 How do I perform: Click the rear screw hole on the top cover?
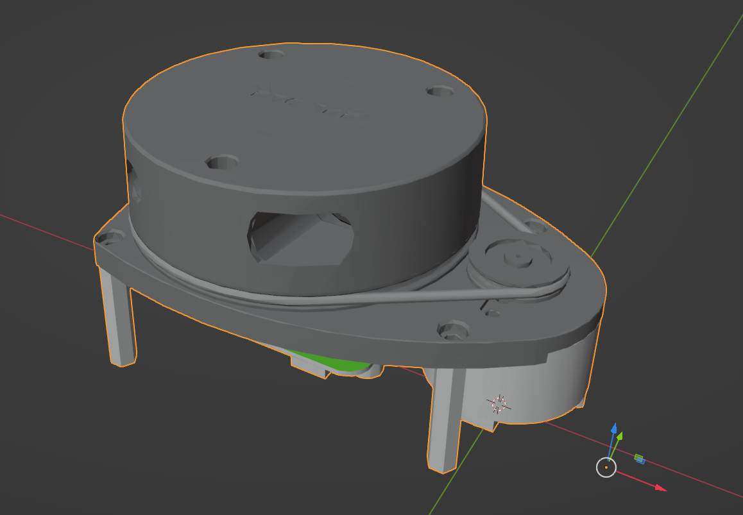272,55
